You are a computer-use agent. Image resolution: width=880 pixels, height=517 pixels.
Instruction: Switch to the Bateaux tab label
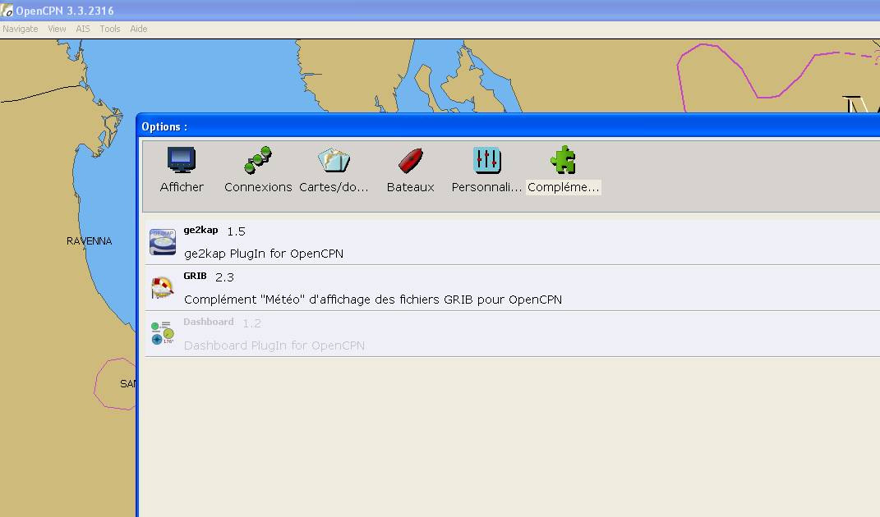click(410, 187)
